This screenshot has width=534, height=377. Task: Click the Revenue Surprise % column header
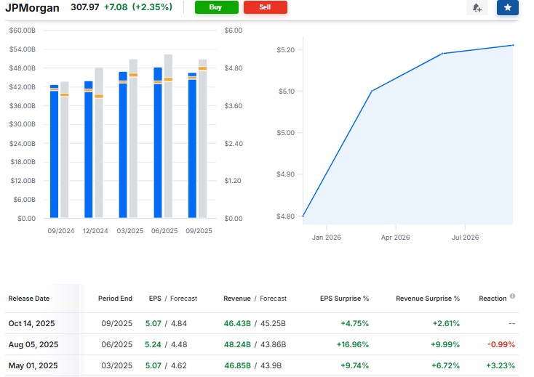pos(428,299)
